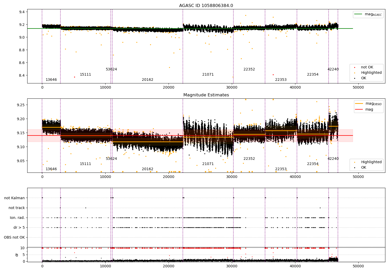Click obsid label 20162 in top plot
Viewport: 389px width, 272px height.
pos(148,80)
